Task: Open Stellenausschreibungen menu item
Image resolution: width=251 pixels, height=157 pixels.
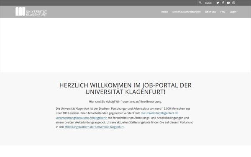Action: pos(186,12)
